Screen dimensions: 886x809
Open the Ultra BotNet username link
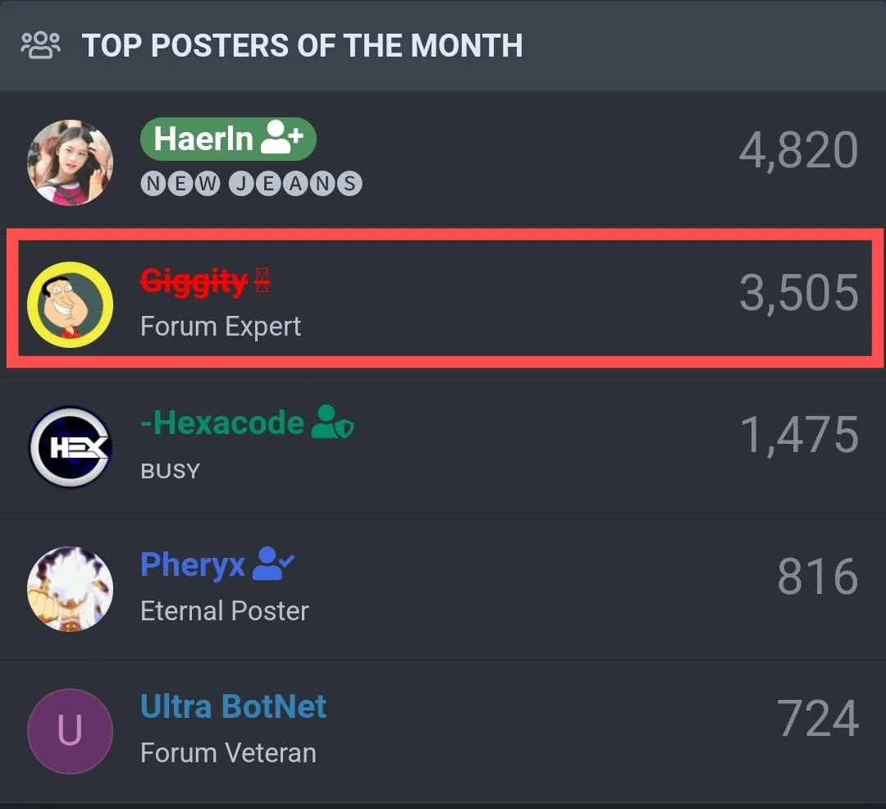pyautogui.click(x=233, y=706)
